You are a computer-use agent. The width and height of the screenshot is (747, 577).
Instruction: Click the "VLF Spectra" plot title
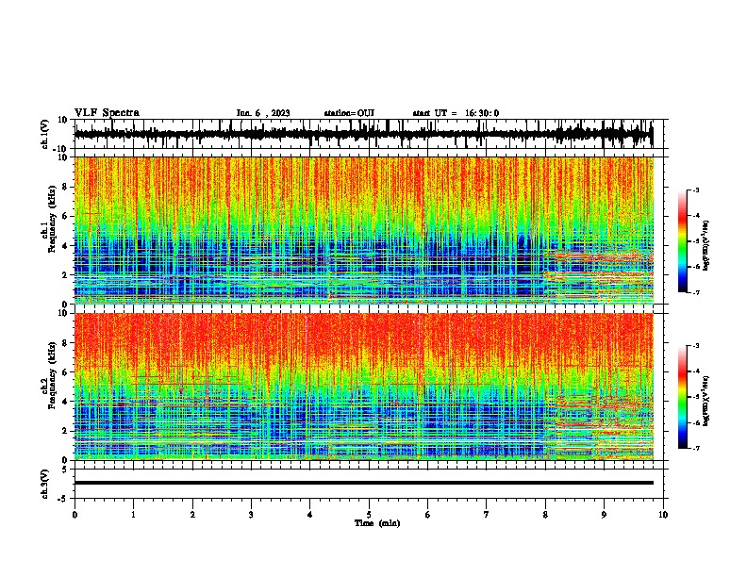click(x=107, y=113)
